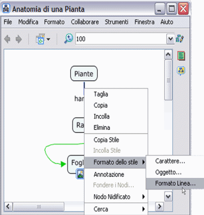This screenshot has height=215, width=204.
Task: Click the back navigation arrow icon
Action: 7,39
